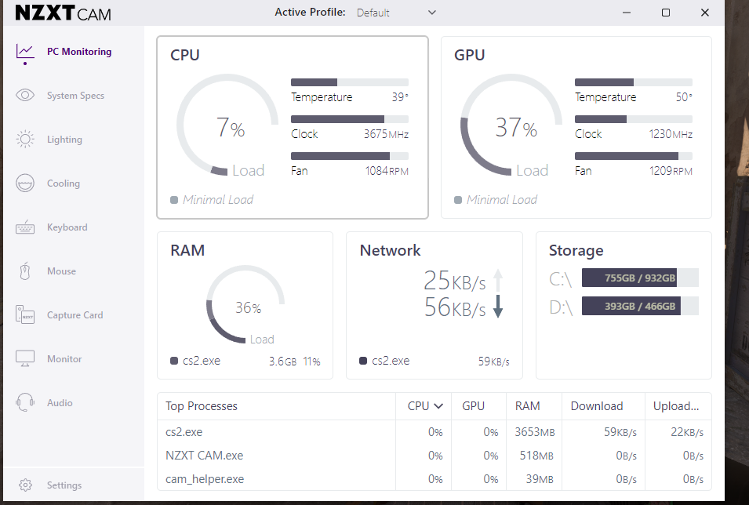This screenshot has width=749, height=505.
Task: Select the cam_helper.exe process row
Action: (434, 478)
